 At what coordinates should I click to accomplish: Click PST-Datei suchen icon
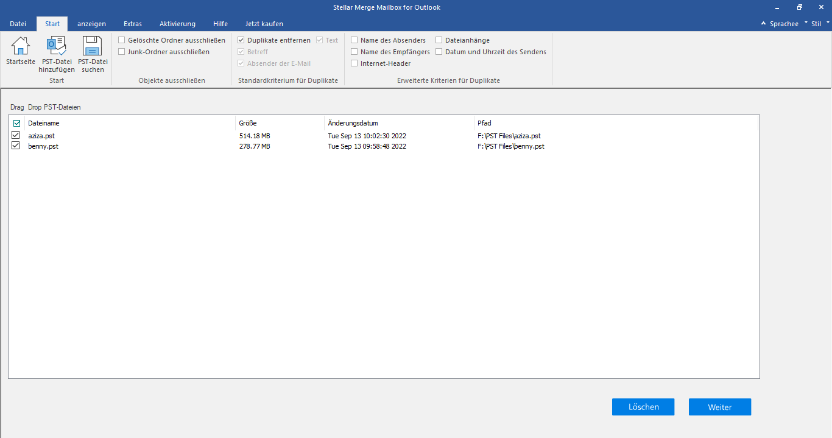[x=93, y=55]
